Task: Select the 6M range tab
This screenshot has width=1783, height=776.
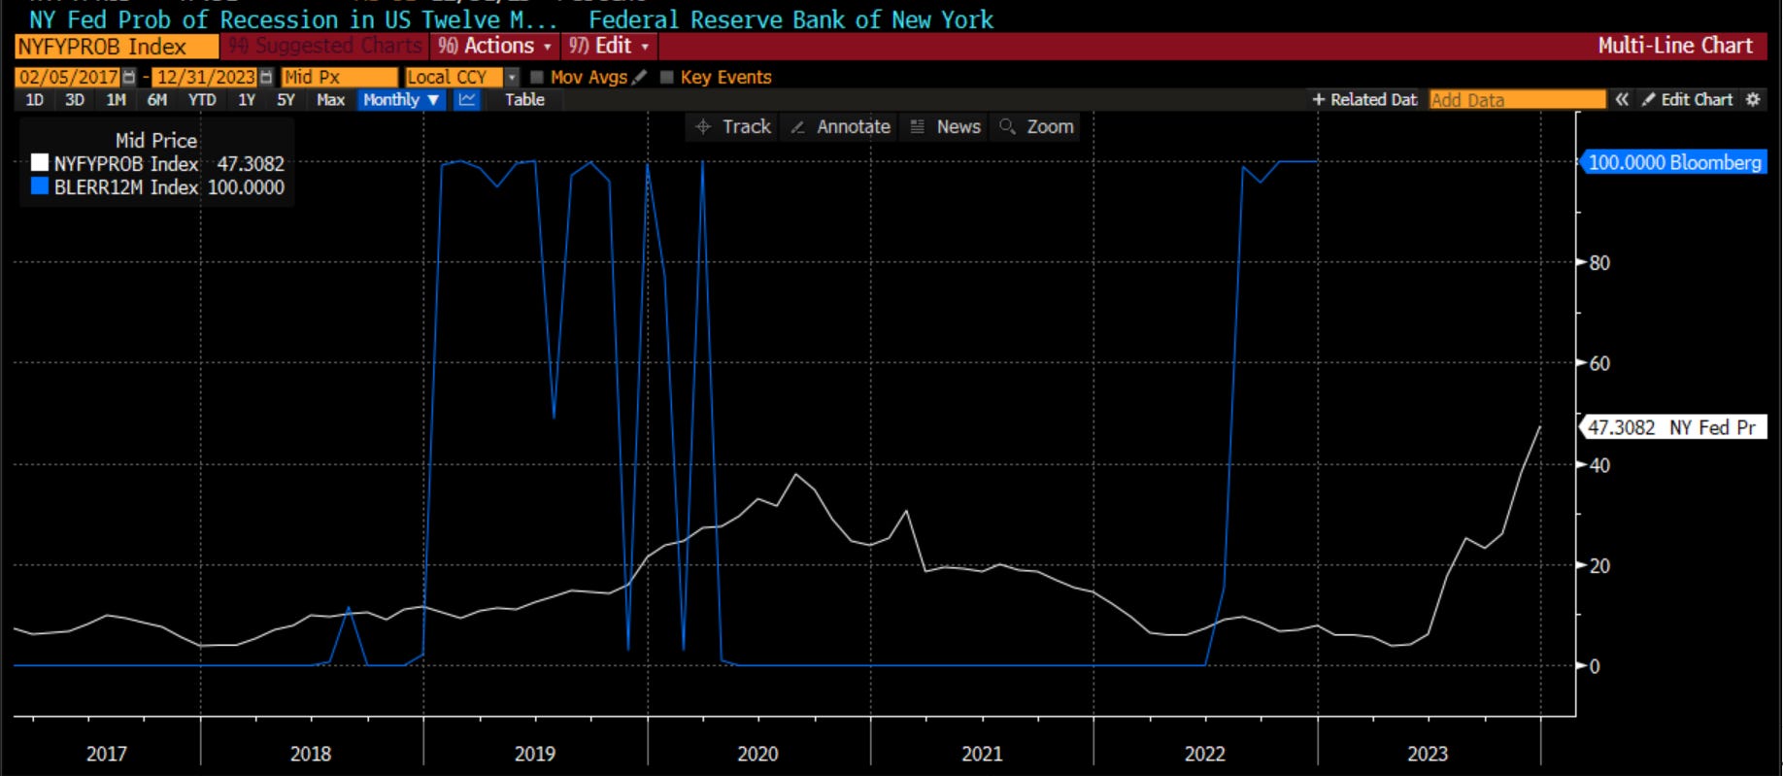Action: [156, 99]
